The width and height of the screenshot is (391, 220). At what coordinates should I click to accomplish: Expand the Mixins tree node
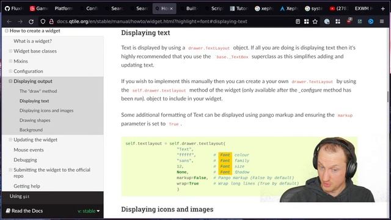(x=10, y=61)
